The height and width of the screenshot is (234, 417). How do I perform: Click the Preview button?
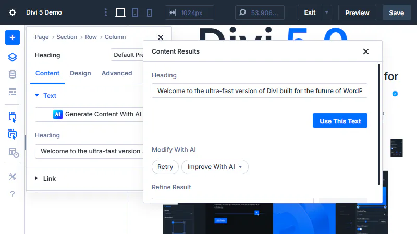[357, 12]
